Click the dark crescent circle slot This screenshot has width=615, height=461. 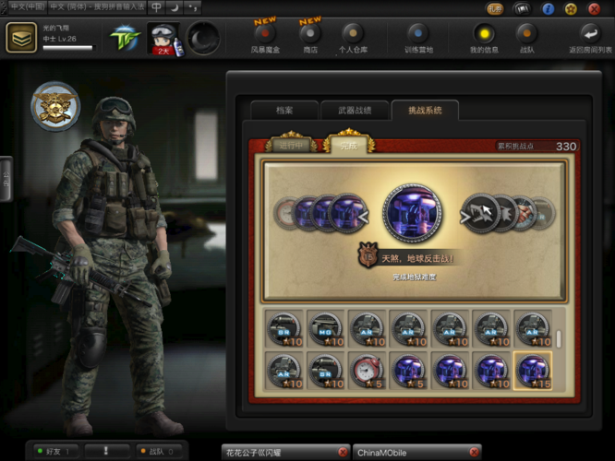pos(203,39)
